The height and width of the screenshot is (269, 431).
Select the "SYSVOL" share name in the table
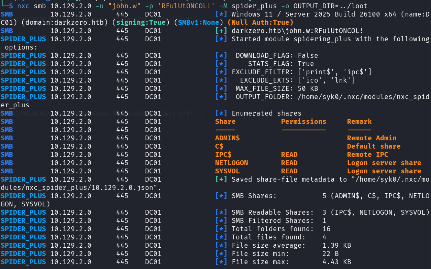pos(228,171)
